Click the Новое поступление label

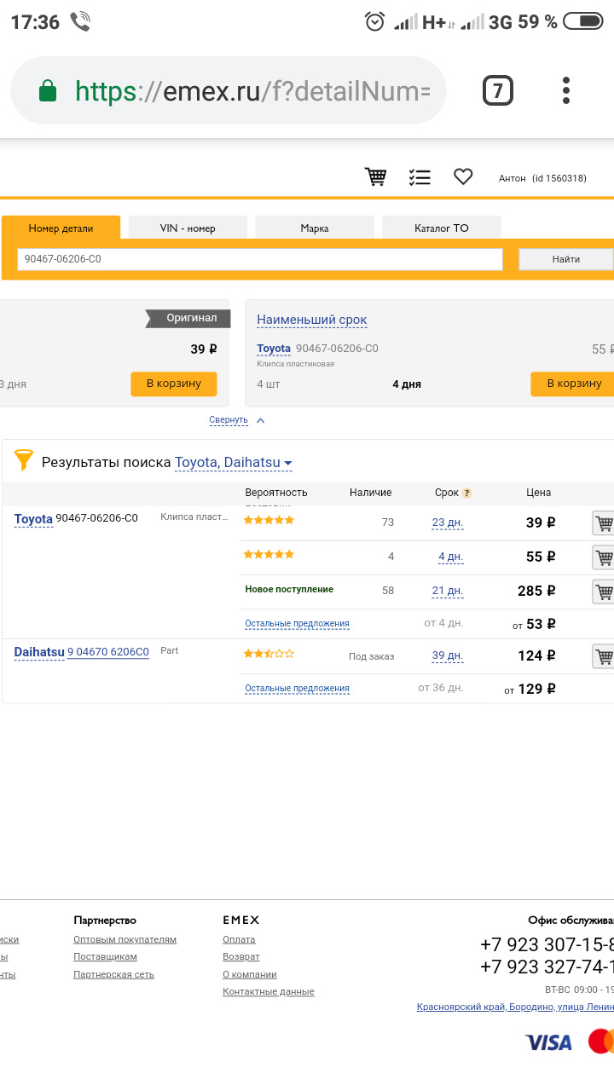289,589
